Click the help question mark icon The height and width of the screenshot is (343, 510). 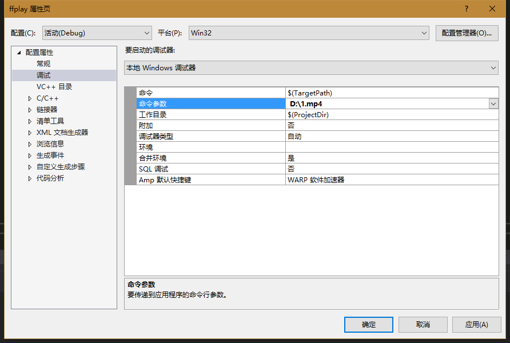click(467, 9)
